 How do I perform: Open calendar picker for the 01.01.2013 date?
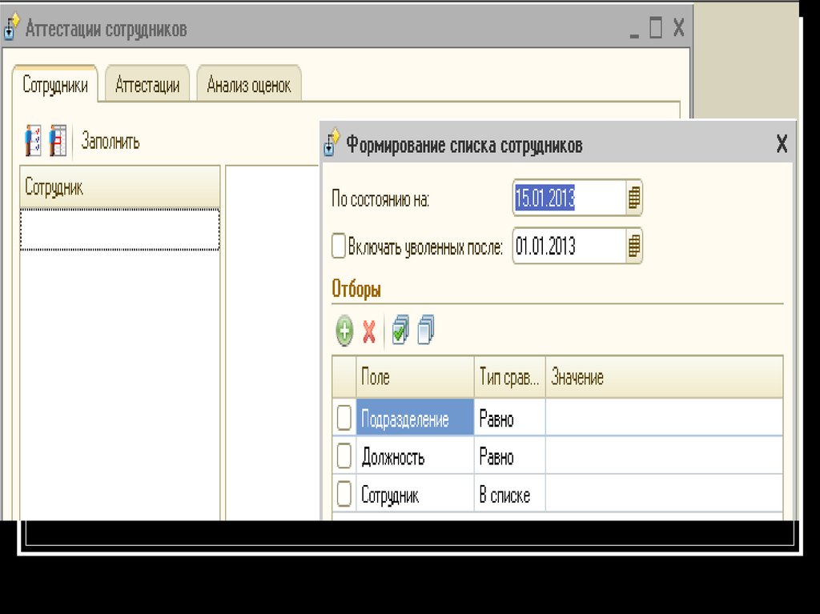[x=634, y=246]
